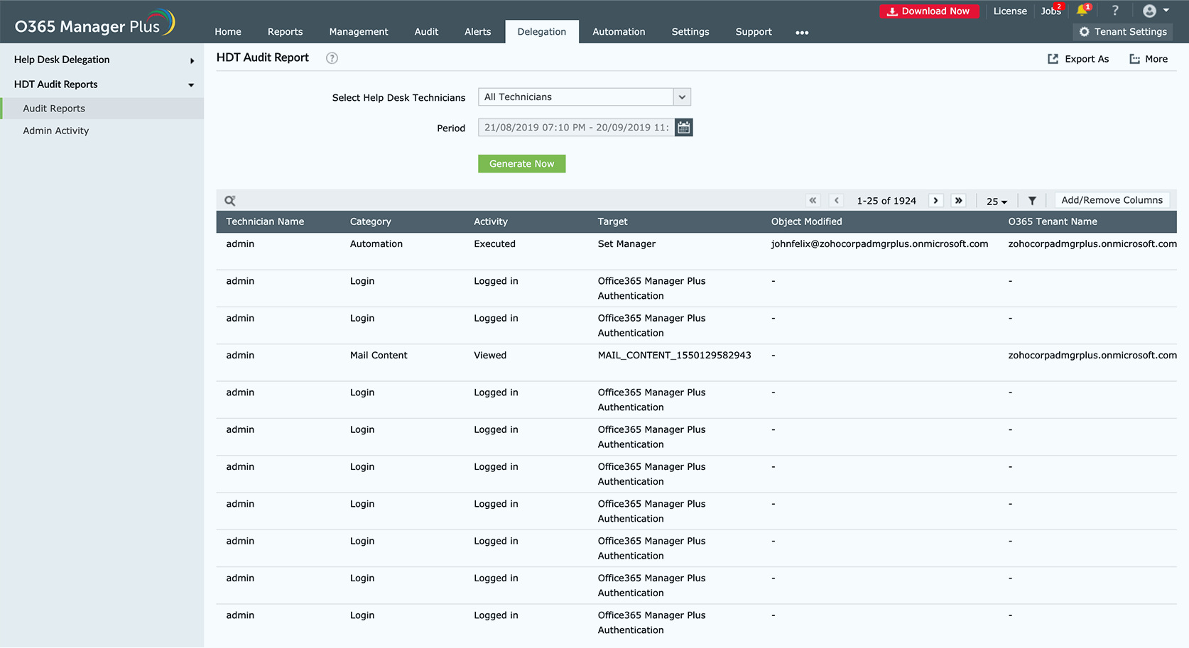
Task: Open the Automation tab
Action: [619, 32]
